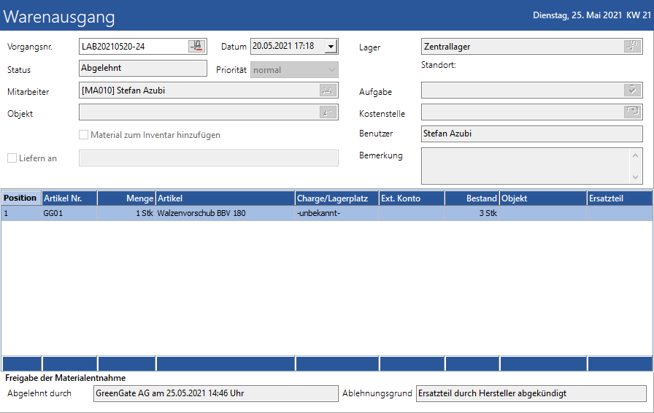The image size is (654, 413).
Task: Expand the Priorität dropdown
Action: pos(331,70)
